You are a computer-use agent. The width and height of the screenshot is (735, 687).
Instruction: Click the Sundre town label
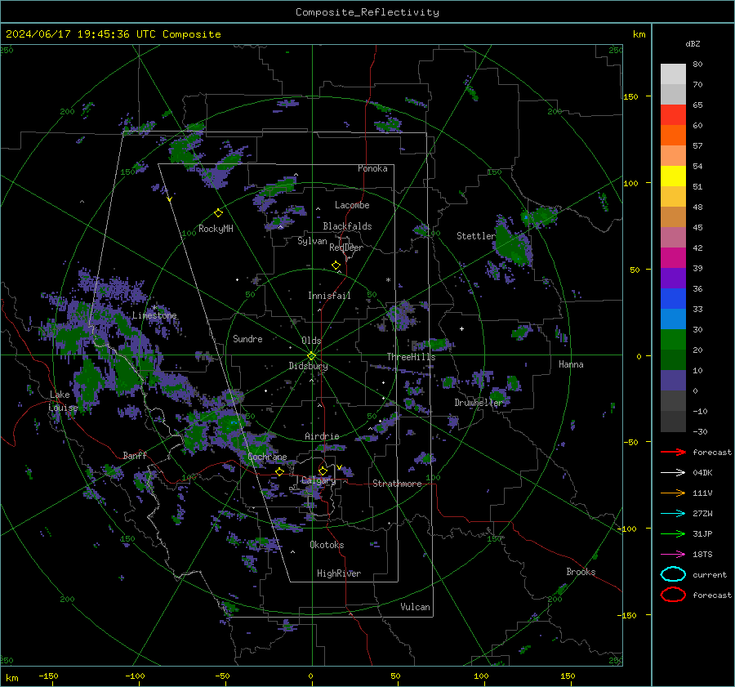[x=247, y=338]
